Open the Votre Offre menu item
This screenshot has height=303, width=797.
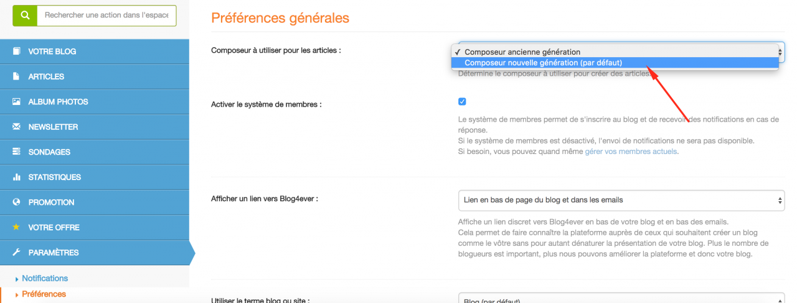[54, 227]
